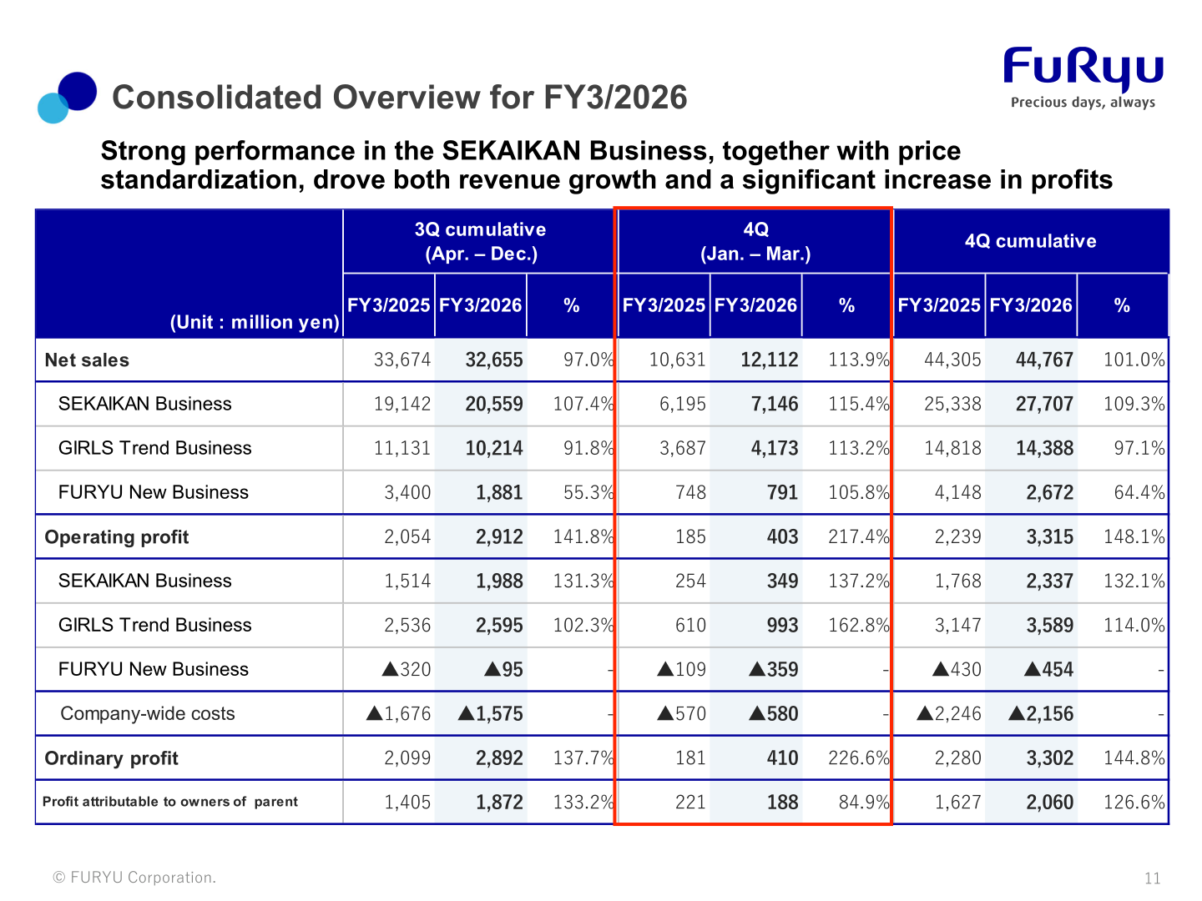1202x901 pixels.
Task: Click the 217.4% cell
Action: [859, 536]
